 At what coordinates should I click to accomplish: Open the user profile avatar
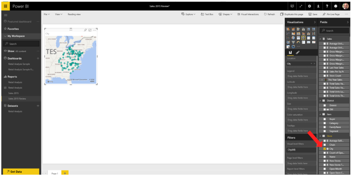tap(345, 6)
